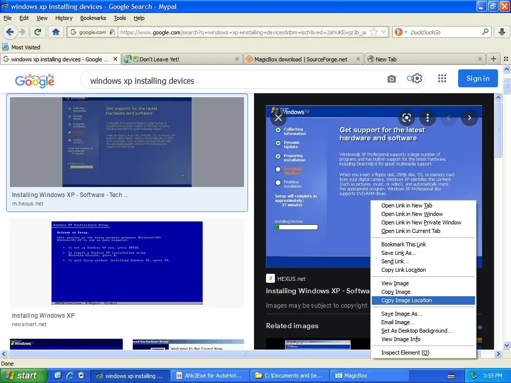Choose Save Link As... from context menu
Viewport: 511px width, 383px height.
coord(423,253)
